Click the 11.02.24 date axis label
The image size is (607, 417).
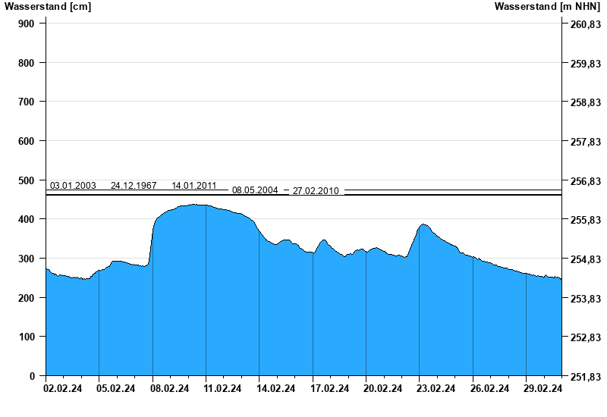[x=223, y=389]
